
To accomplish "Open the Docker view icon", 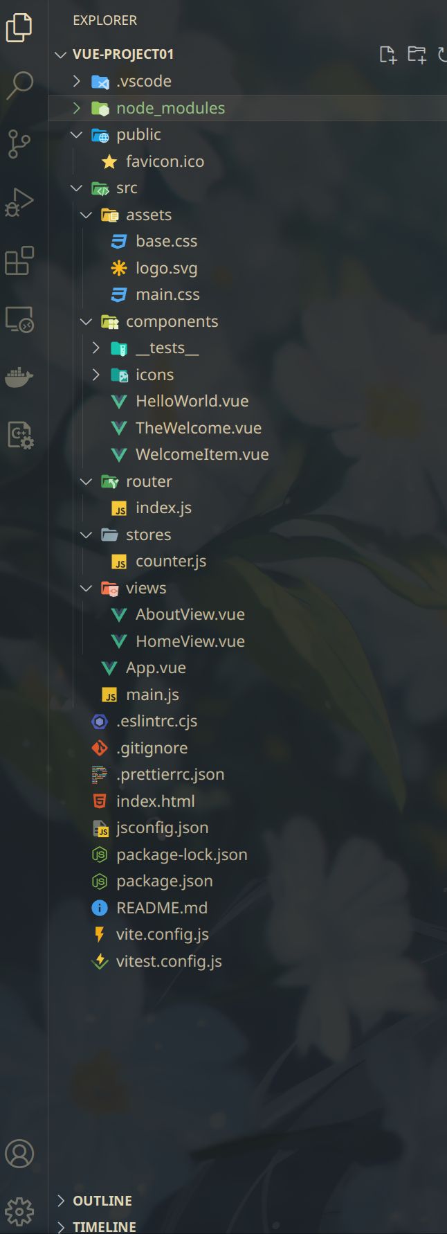I will (x=19, y=377).
